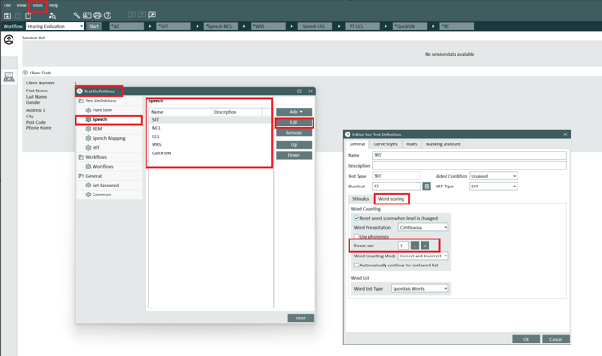
Task: Increase the Pause seconds value
Action: point(425,246)
